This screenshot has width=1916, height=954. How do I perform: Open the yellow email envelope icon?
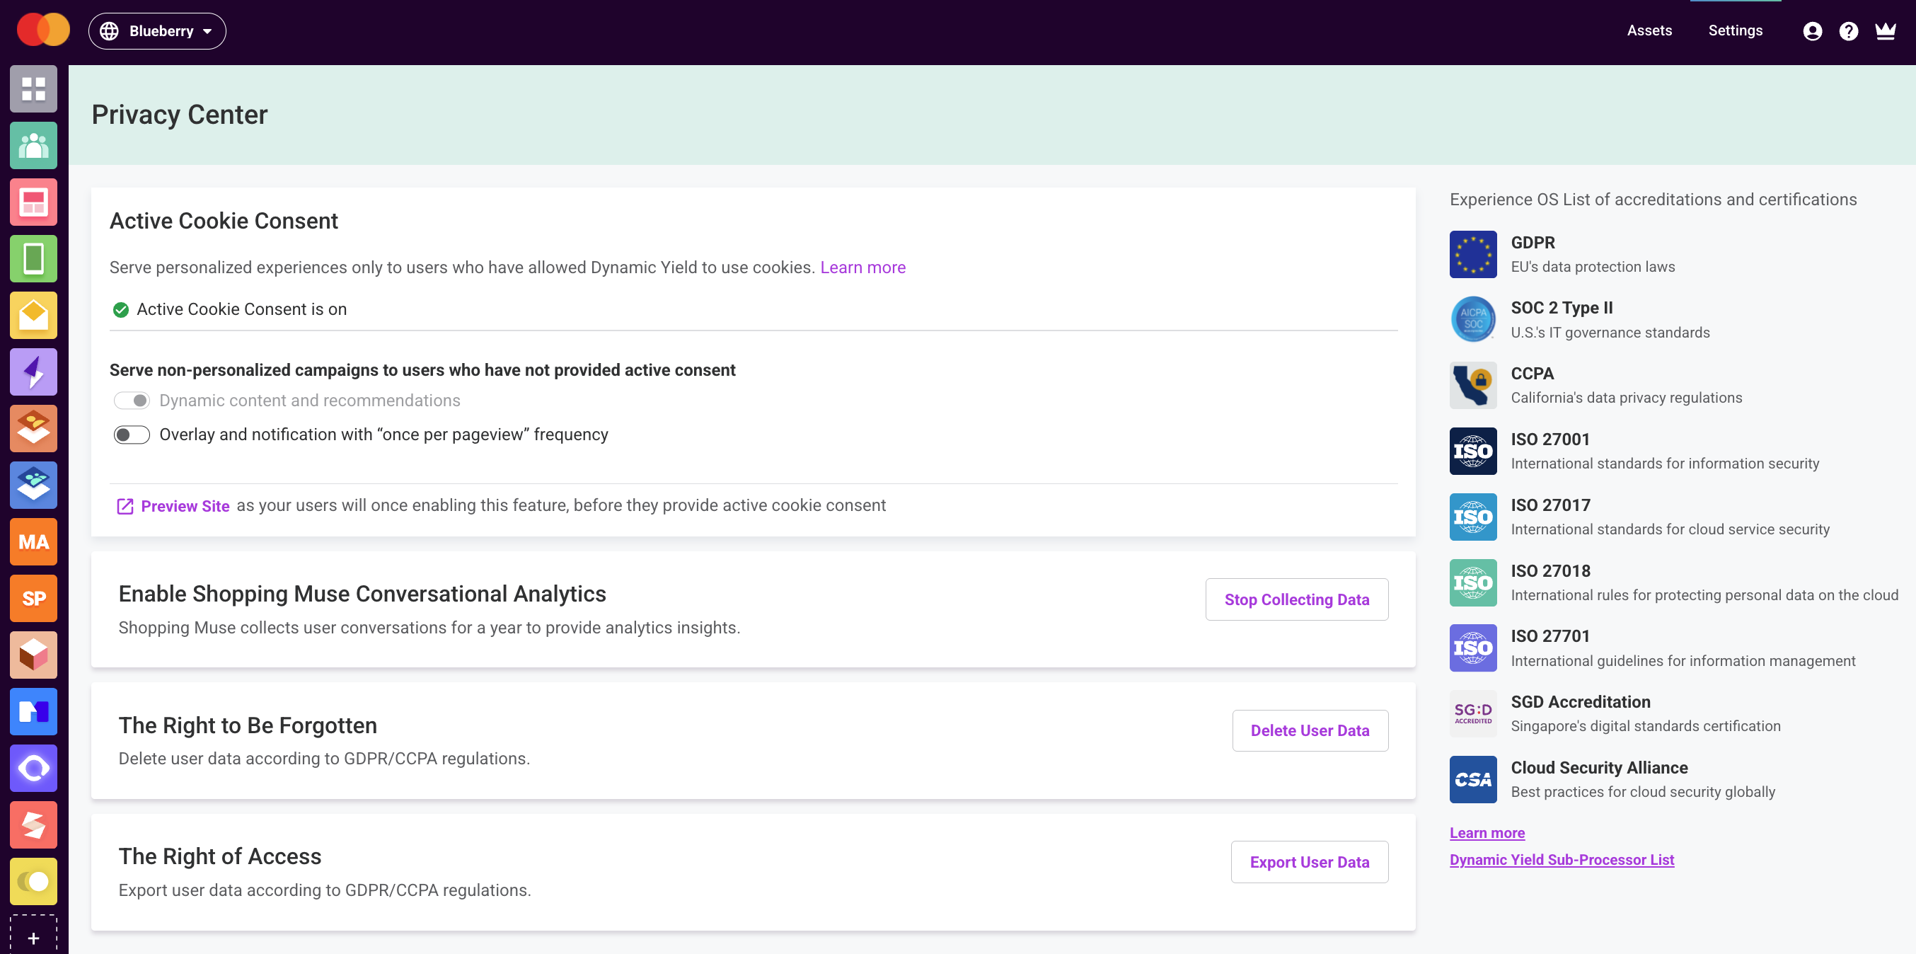(x=33, y=316)
